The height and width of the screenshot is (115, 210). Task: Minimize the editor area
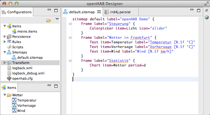pos(192,10)
